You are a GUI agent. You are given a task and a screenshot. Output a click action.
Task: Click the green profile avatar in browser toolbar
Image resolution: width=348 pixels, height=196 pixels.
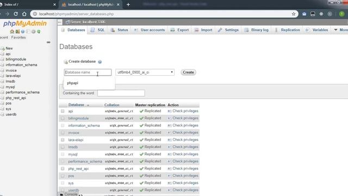(342, 14)
